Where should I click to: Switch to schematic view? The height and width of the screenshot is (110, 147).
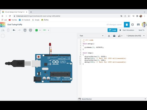pyautogui.click(x=133, y=25)
